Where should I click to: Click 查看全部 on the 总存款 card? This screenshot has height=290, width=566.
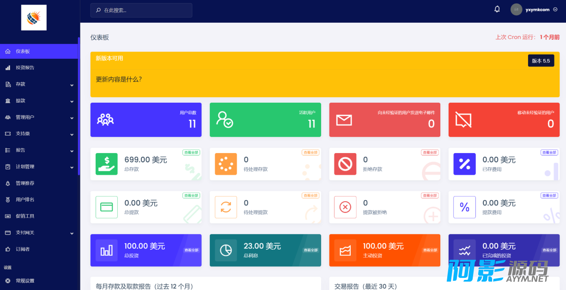[x=191, y=153]
